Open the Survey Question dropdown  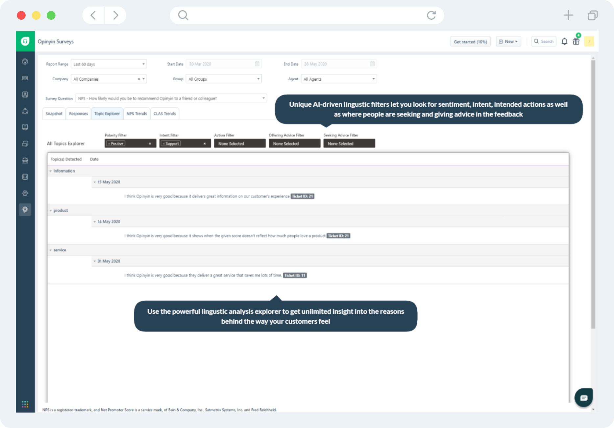171,98
